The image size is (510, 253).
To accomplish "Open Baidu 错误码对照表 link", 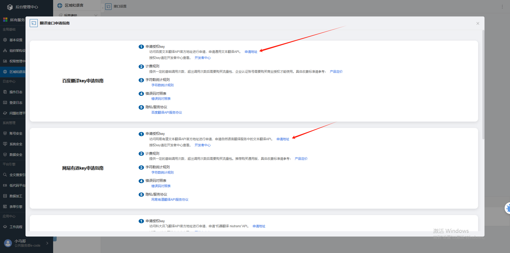I will coord(161,99).
